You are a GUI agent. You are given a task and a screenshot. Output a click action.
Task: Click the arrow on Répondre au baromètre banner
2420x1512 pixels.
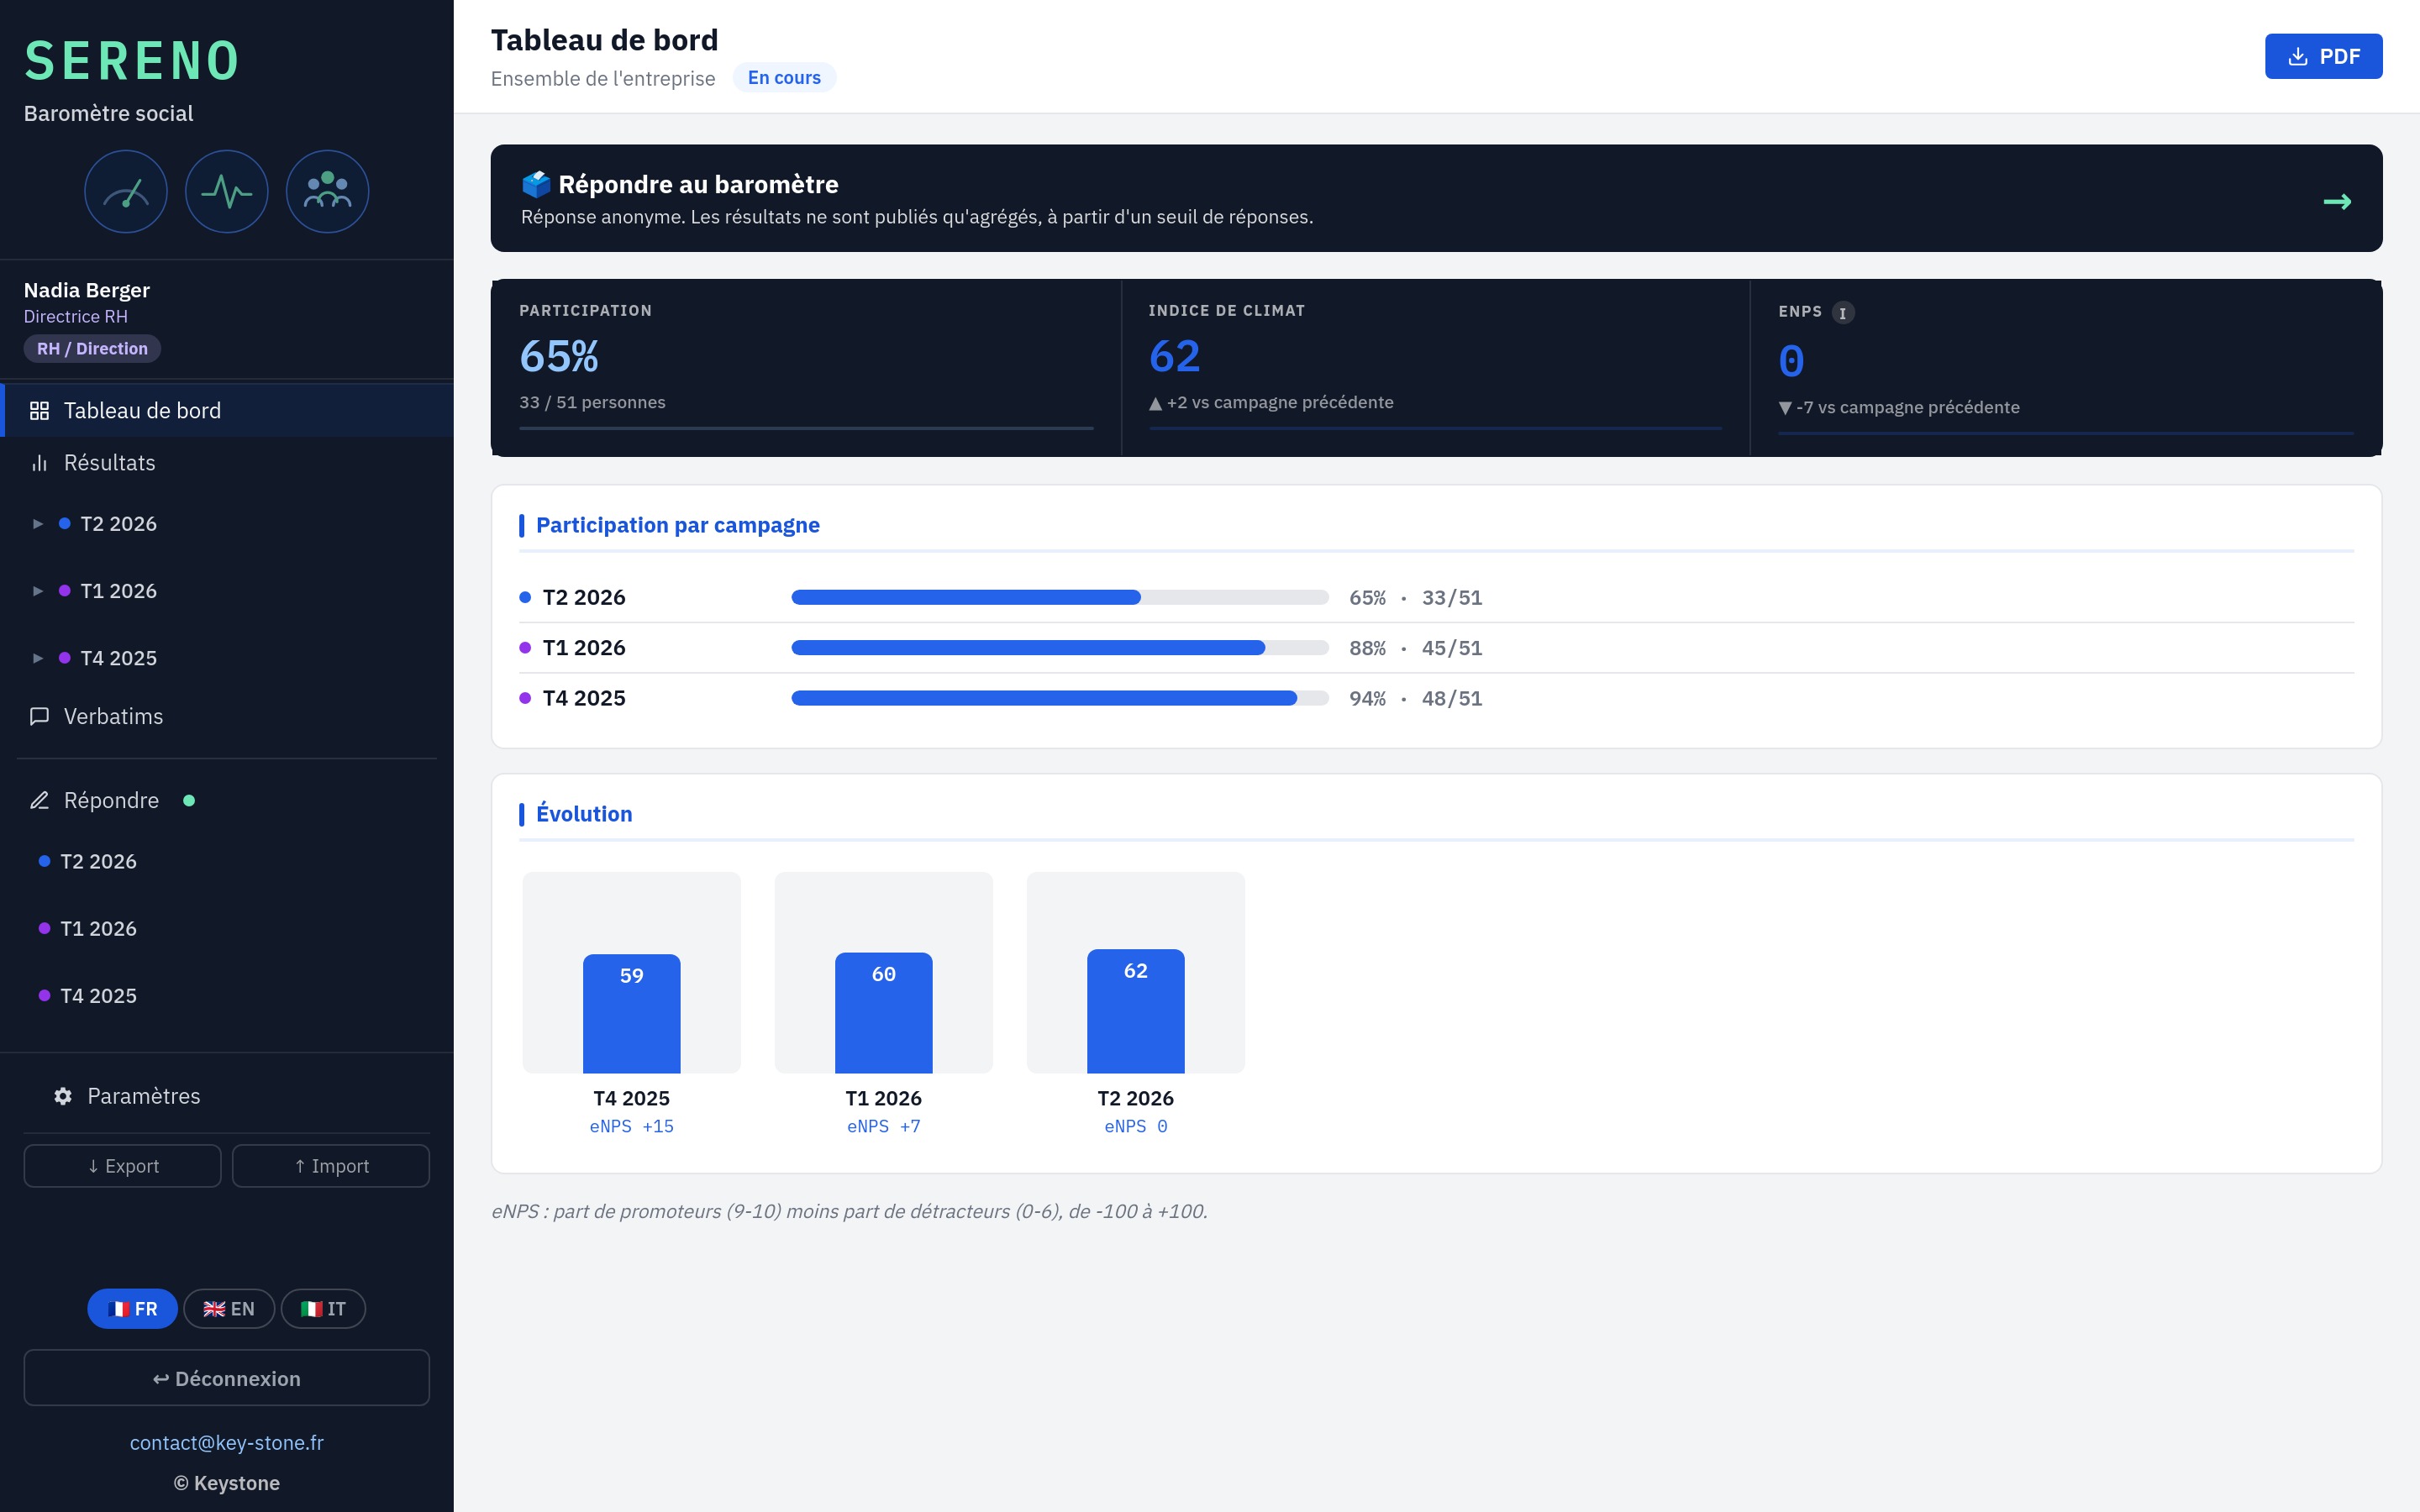pos(2337,202)
